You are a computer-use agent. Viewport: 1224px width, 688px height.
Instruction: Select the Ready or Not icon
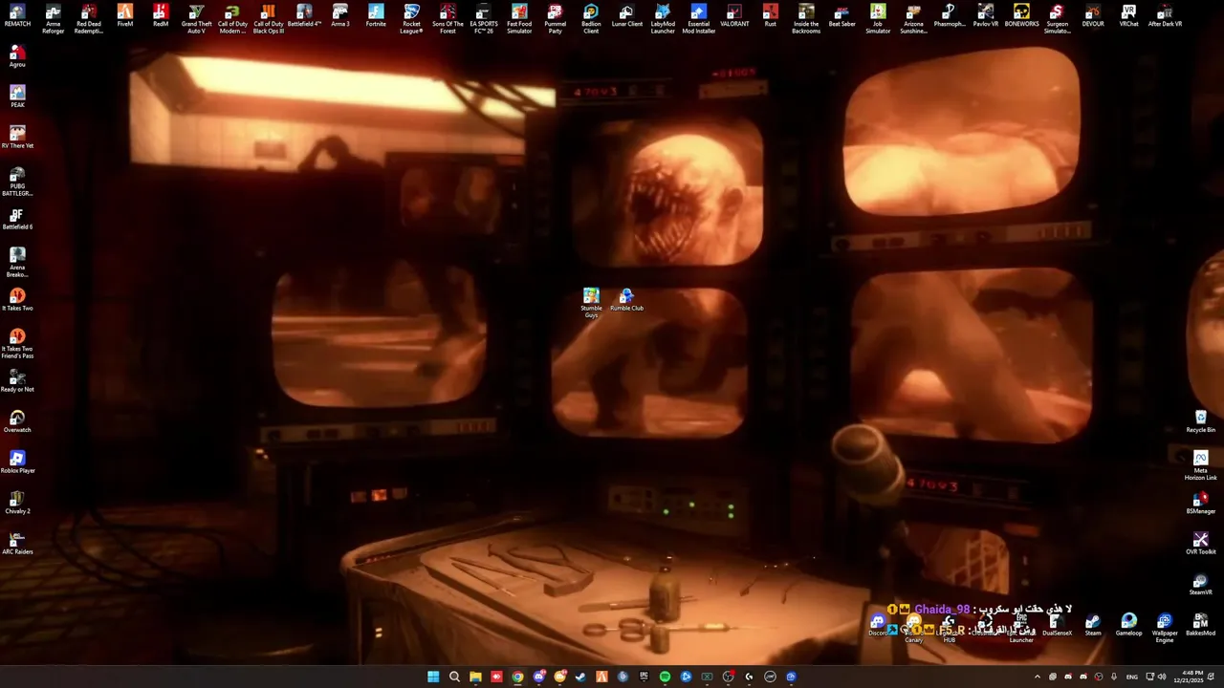tap(17, 381)
